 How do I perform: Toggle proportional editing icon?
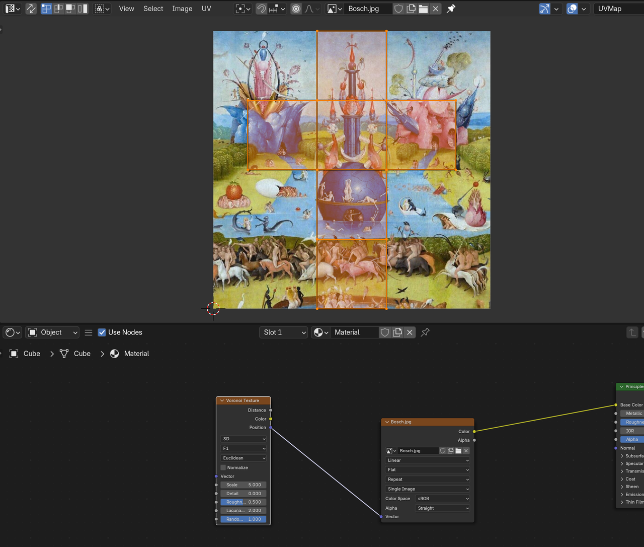(x=296, y=9)
